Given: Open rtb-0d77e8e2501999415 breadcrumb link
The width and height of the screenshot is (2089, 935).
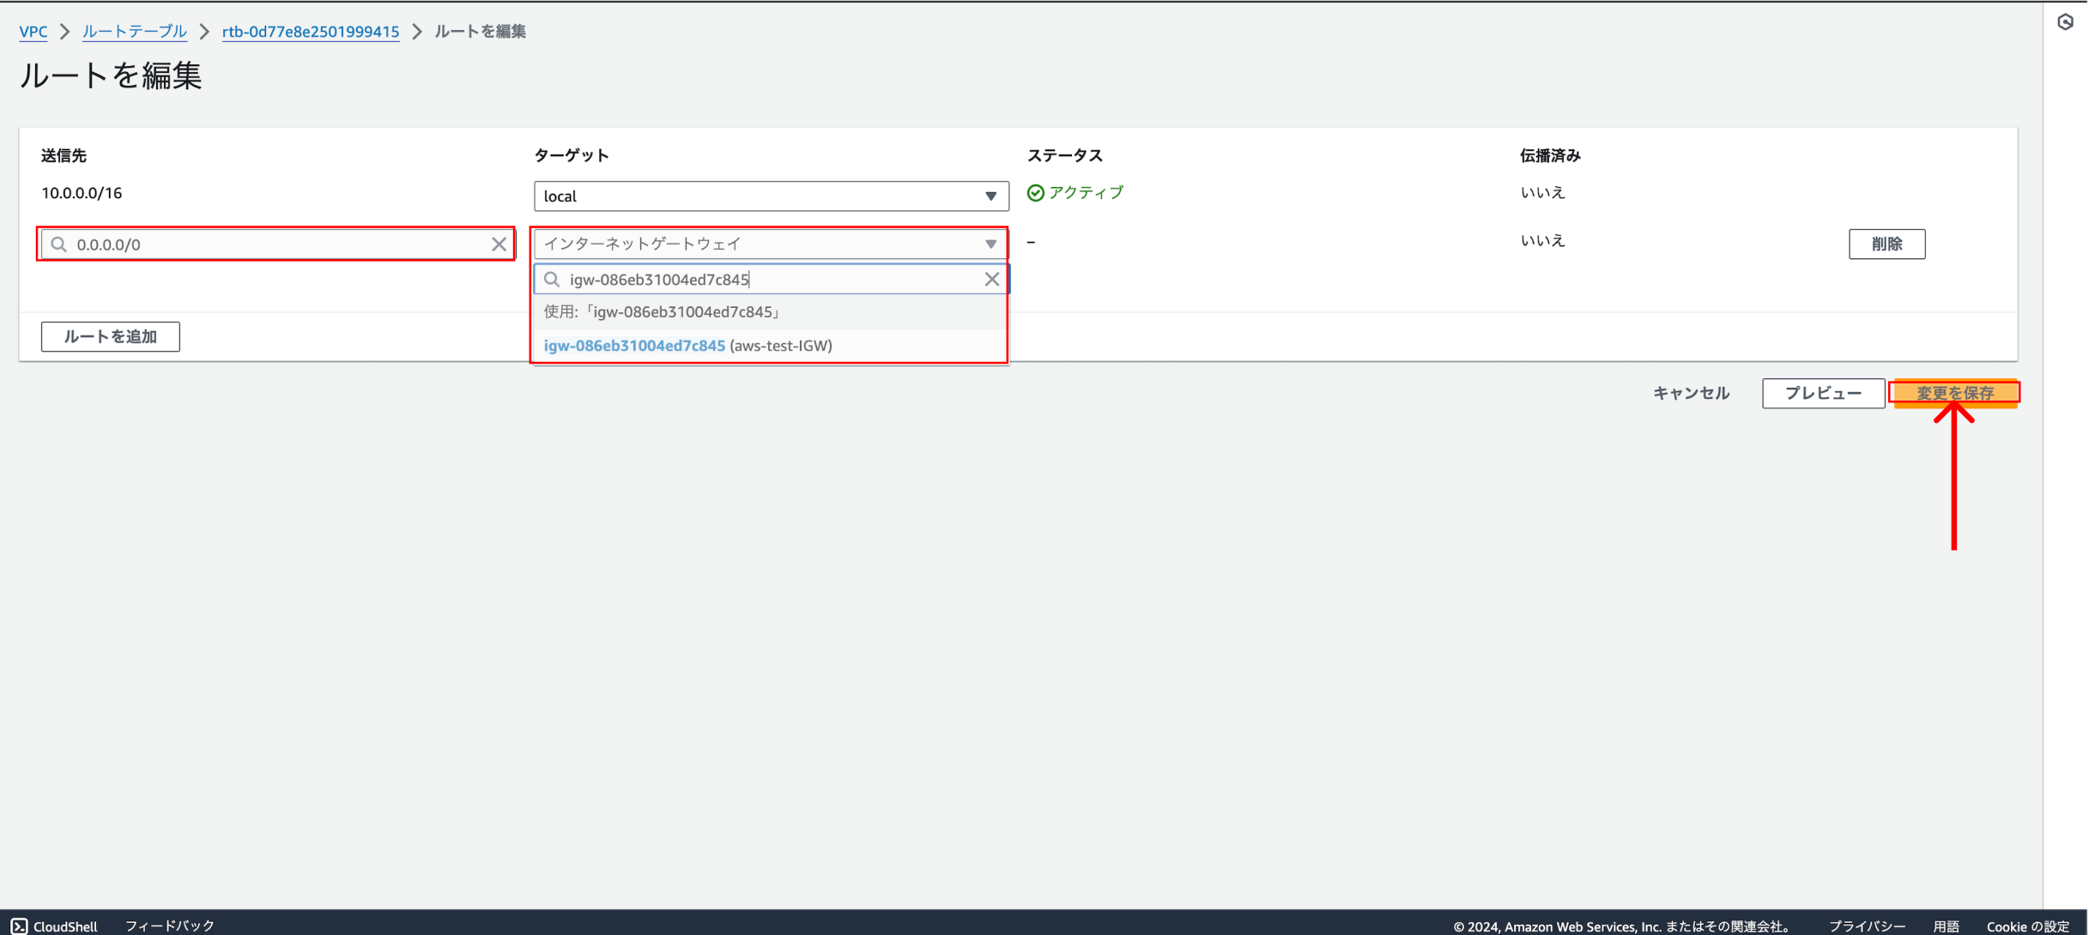Looking at the screenshot, I should coord(310,32).
